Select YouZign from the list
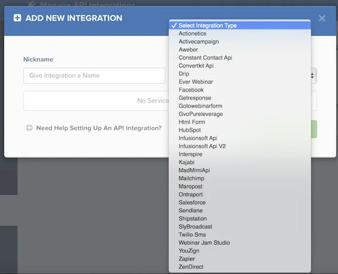 pos(239,251)
